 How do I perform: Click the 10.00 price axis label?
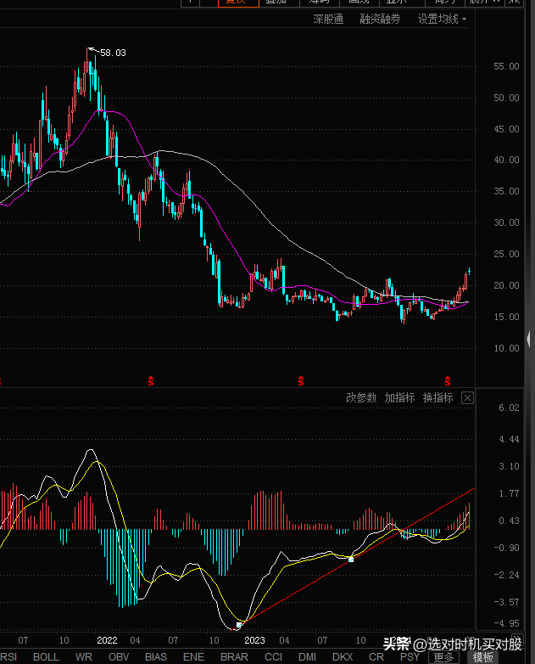506,348
